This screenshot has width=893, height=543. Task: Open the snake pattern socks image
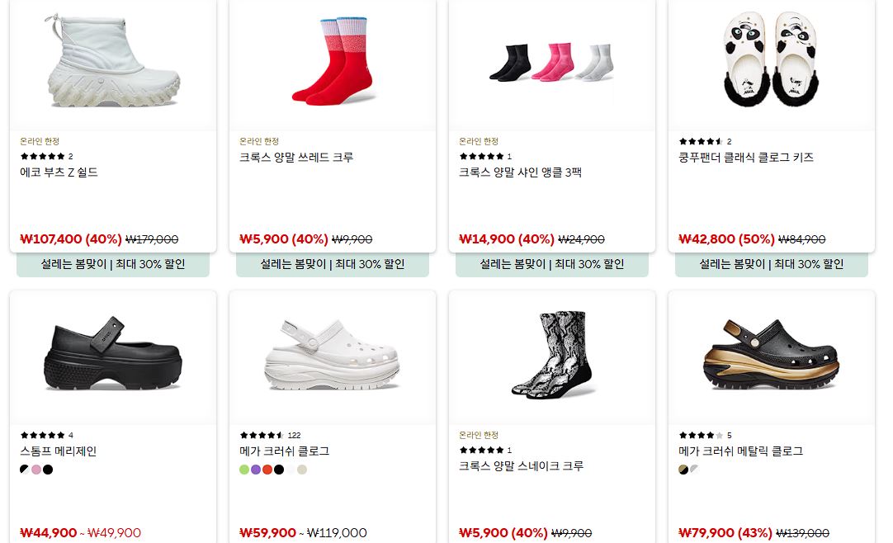552,354
